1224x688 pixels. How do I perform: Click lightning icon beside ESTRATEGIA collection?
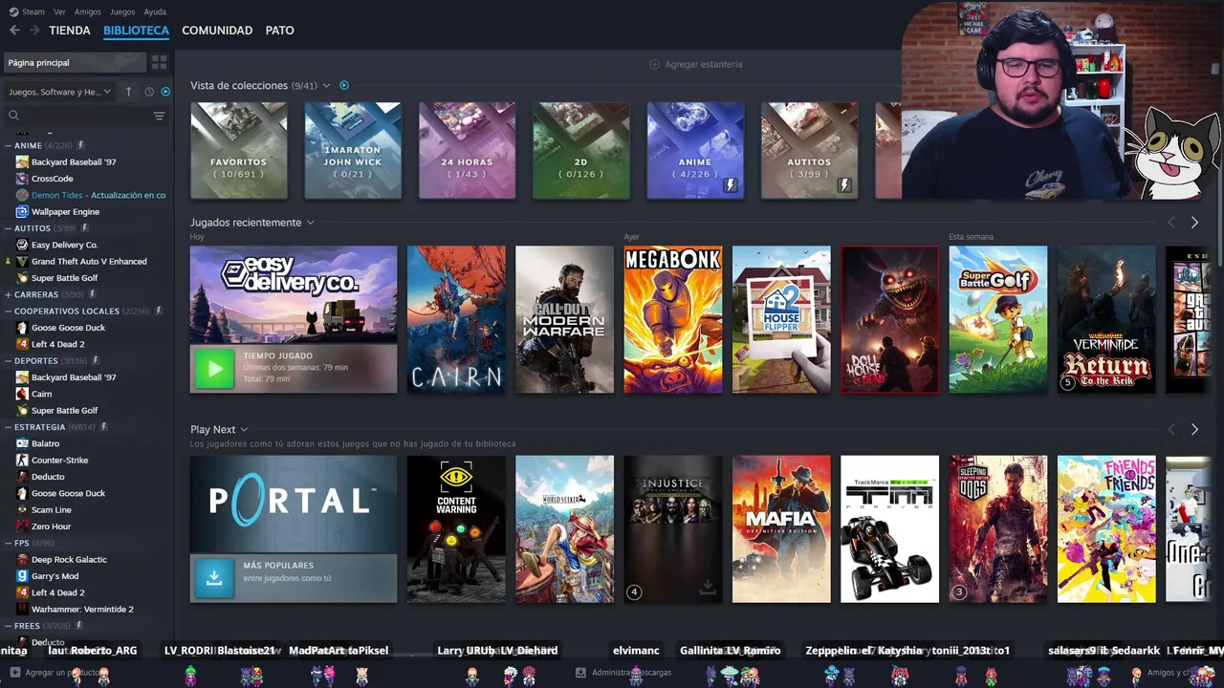(104, 427)
